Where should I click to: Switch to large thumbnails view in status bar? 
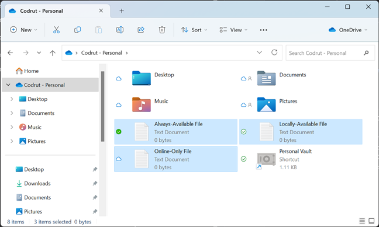point(371,221)
